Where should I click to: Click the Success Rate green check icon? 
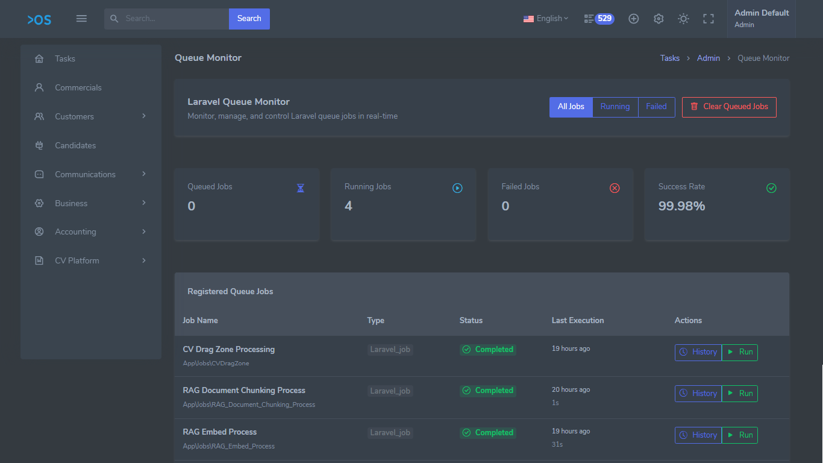click(771, 188)
